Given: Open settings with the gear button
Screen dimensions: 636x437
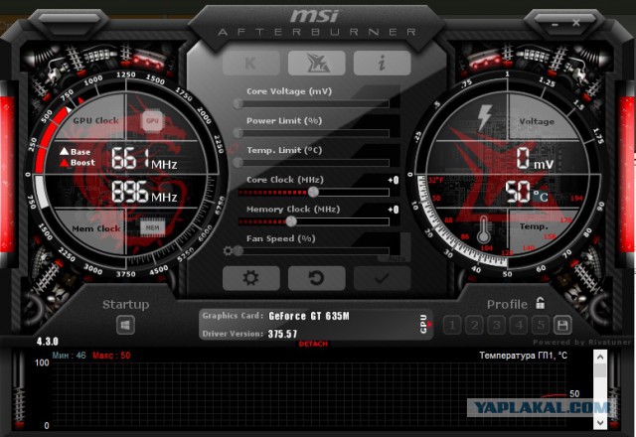Looking at the screenshot, I should tap(251, 278).
